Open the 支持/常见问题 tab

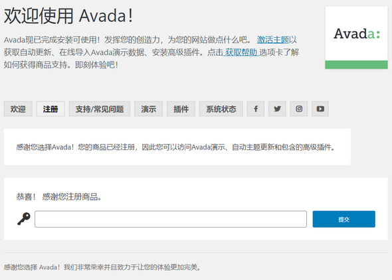pyautogui.click(x=100, y=109)
